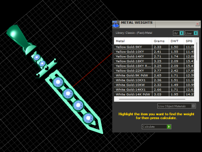Click the Library: Classic - (Fast)-Metal label
Image resolution: width=202 pixels, height=152 pixels.
coord(134,33)
